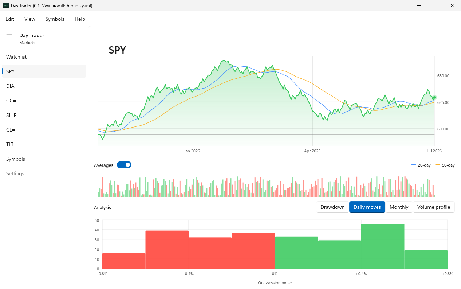The image size is (461, 289).
Task: Open the View menu
Action: point(30,19)
